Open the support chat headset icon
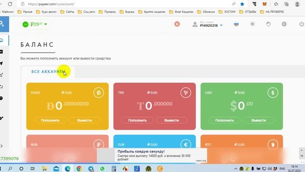This screenshot has width=305, height=172. (x=268, y=24)
